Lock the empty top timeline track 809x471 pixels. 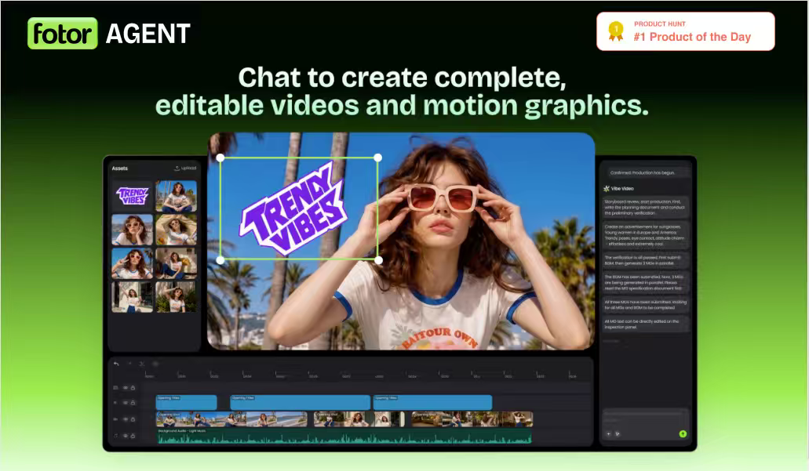click(x=133, y=387)
